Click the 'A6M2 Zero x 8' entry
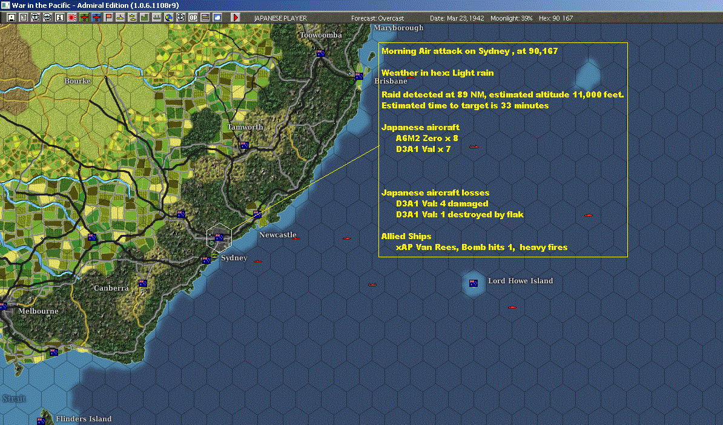 (x=427, y=138)
